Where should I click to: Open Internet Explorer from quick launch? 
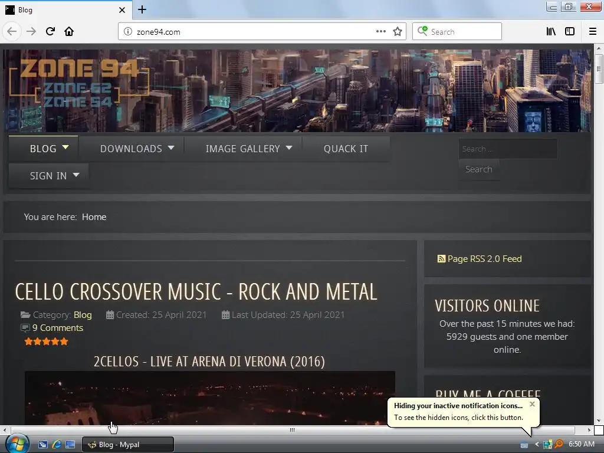pyautogui.click(x=57, y=445)
